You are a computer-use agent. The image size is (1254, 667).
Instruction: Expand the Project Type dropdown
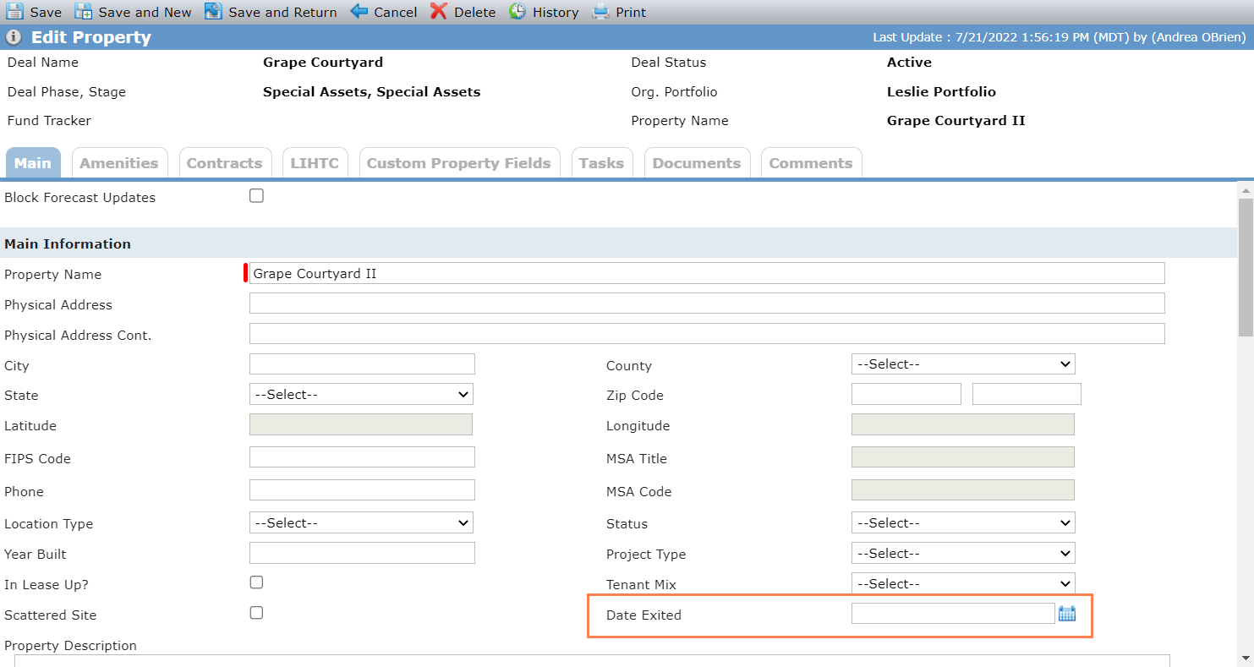963,554
